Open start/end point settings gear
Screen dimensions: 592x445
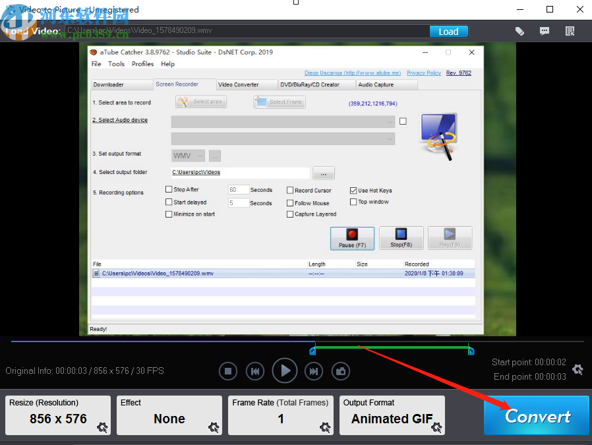577,369
